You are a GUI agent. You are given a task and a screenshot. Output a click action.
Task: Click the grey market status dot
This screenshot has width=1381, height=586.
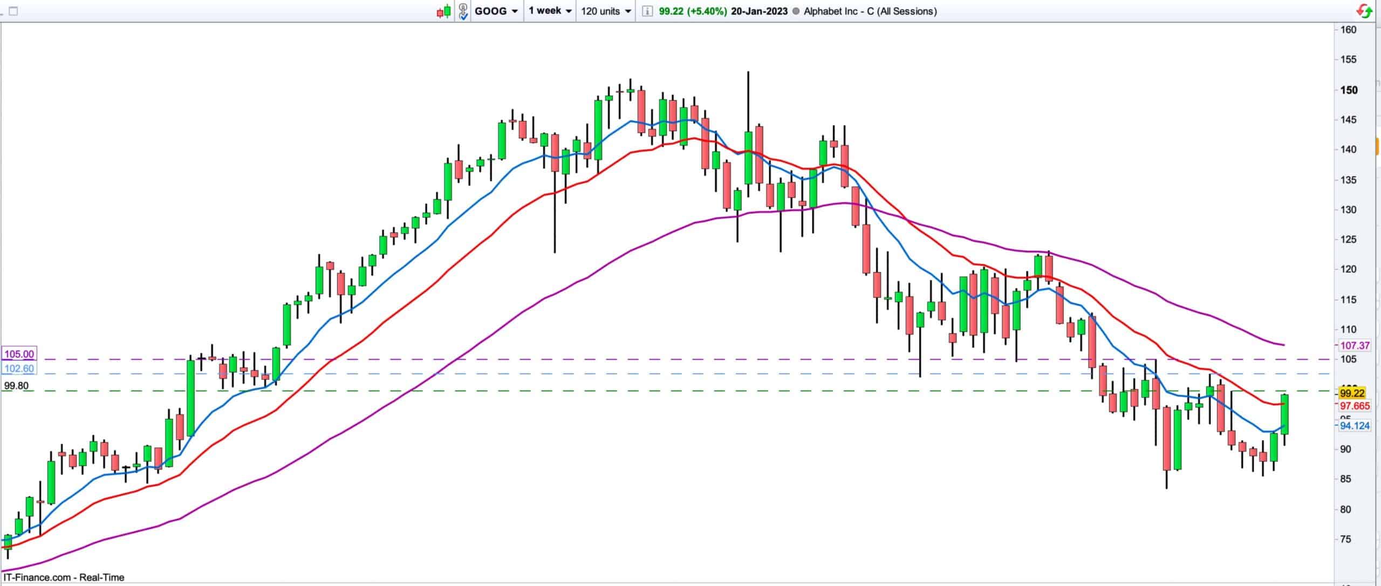tap(796, 11)
